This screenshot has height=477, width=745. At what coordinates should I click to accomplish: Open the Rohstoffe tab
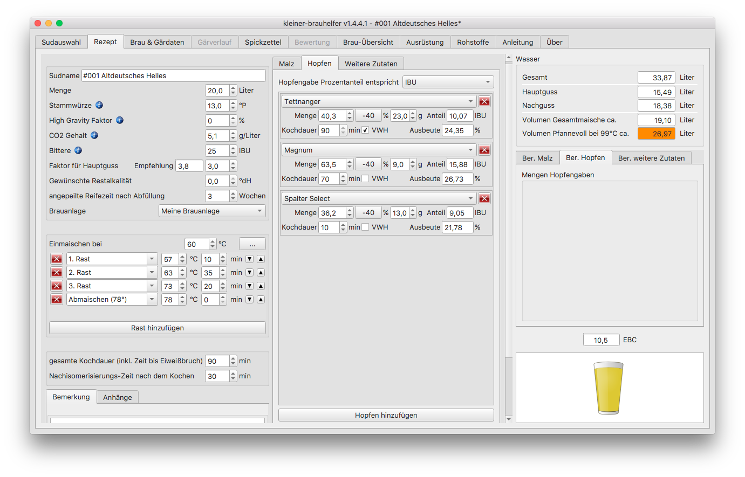click(473, 42)
